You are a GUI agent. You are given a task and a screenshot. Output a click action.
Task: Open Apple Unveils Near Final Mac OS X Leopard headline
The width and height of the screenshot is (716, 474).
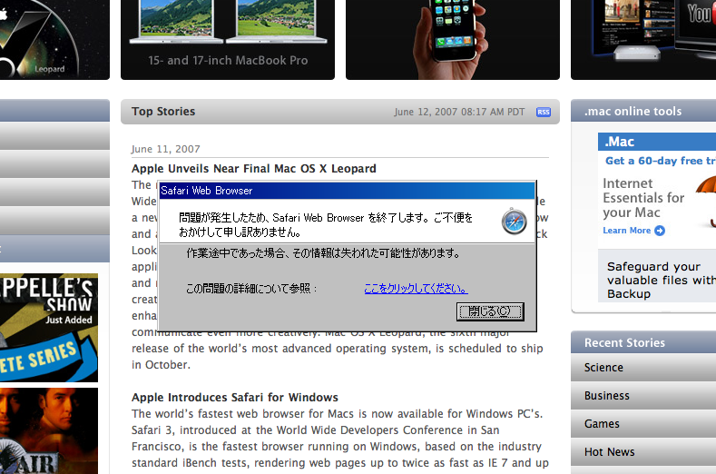point(254,169)
